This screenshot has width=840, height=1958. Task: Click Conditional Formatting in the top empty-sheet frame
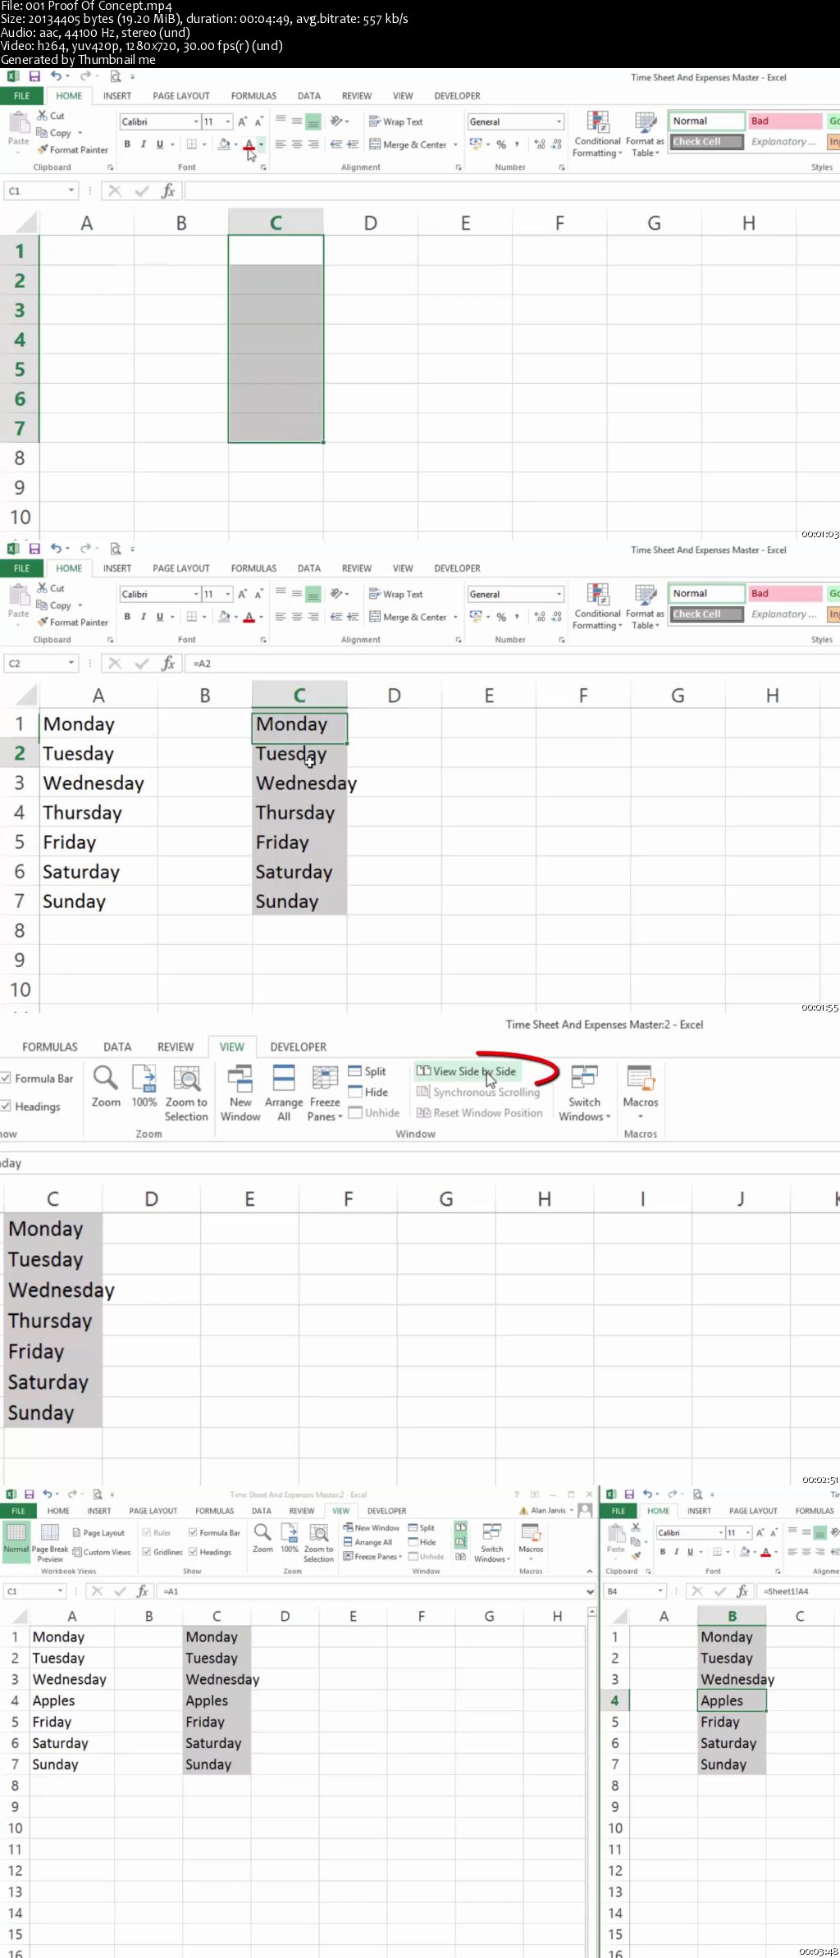[597, 135]
